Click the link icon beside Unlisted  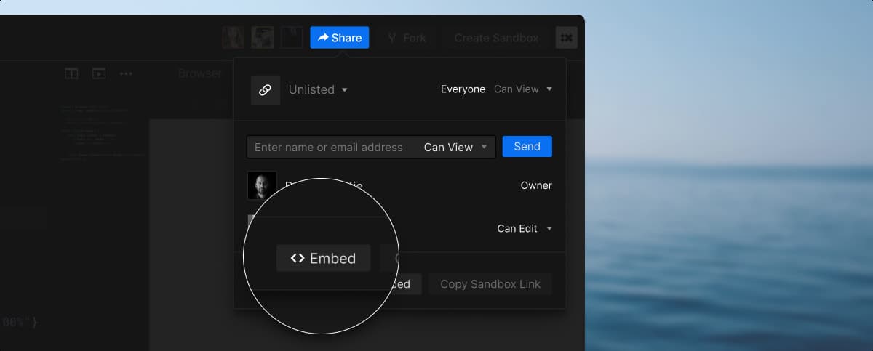click(x=266, y=90)
